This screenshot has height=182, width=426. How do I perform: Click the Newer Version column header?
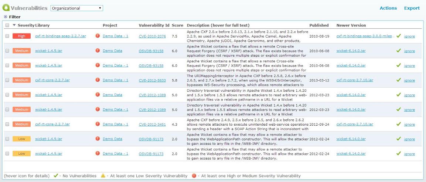coord(351,25)
